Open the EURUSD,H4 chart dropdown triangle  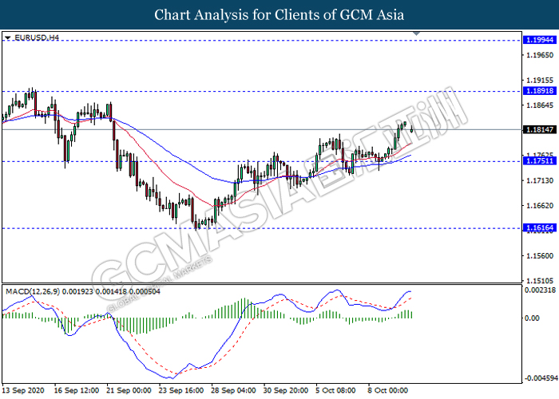coord(8,38)
